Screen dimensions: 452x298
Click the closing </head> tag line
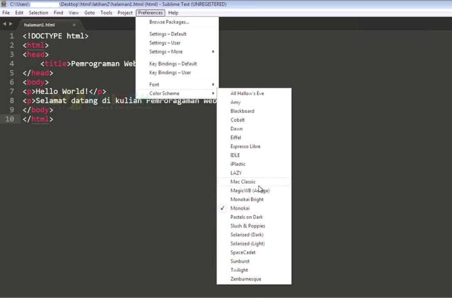tap(38, 73)
